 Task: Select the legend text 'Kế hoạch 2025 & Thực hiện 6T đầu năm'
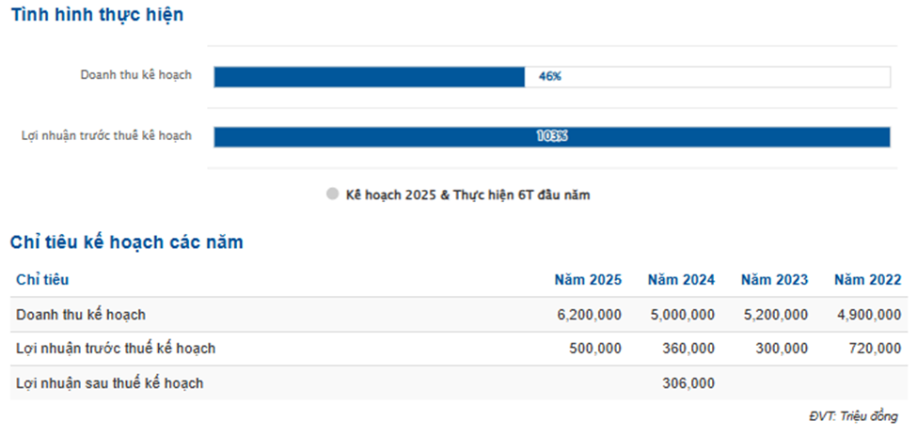(467, 195)
